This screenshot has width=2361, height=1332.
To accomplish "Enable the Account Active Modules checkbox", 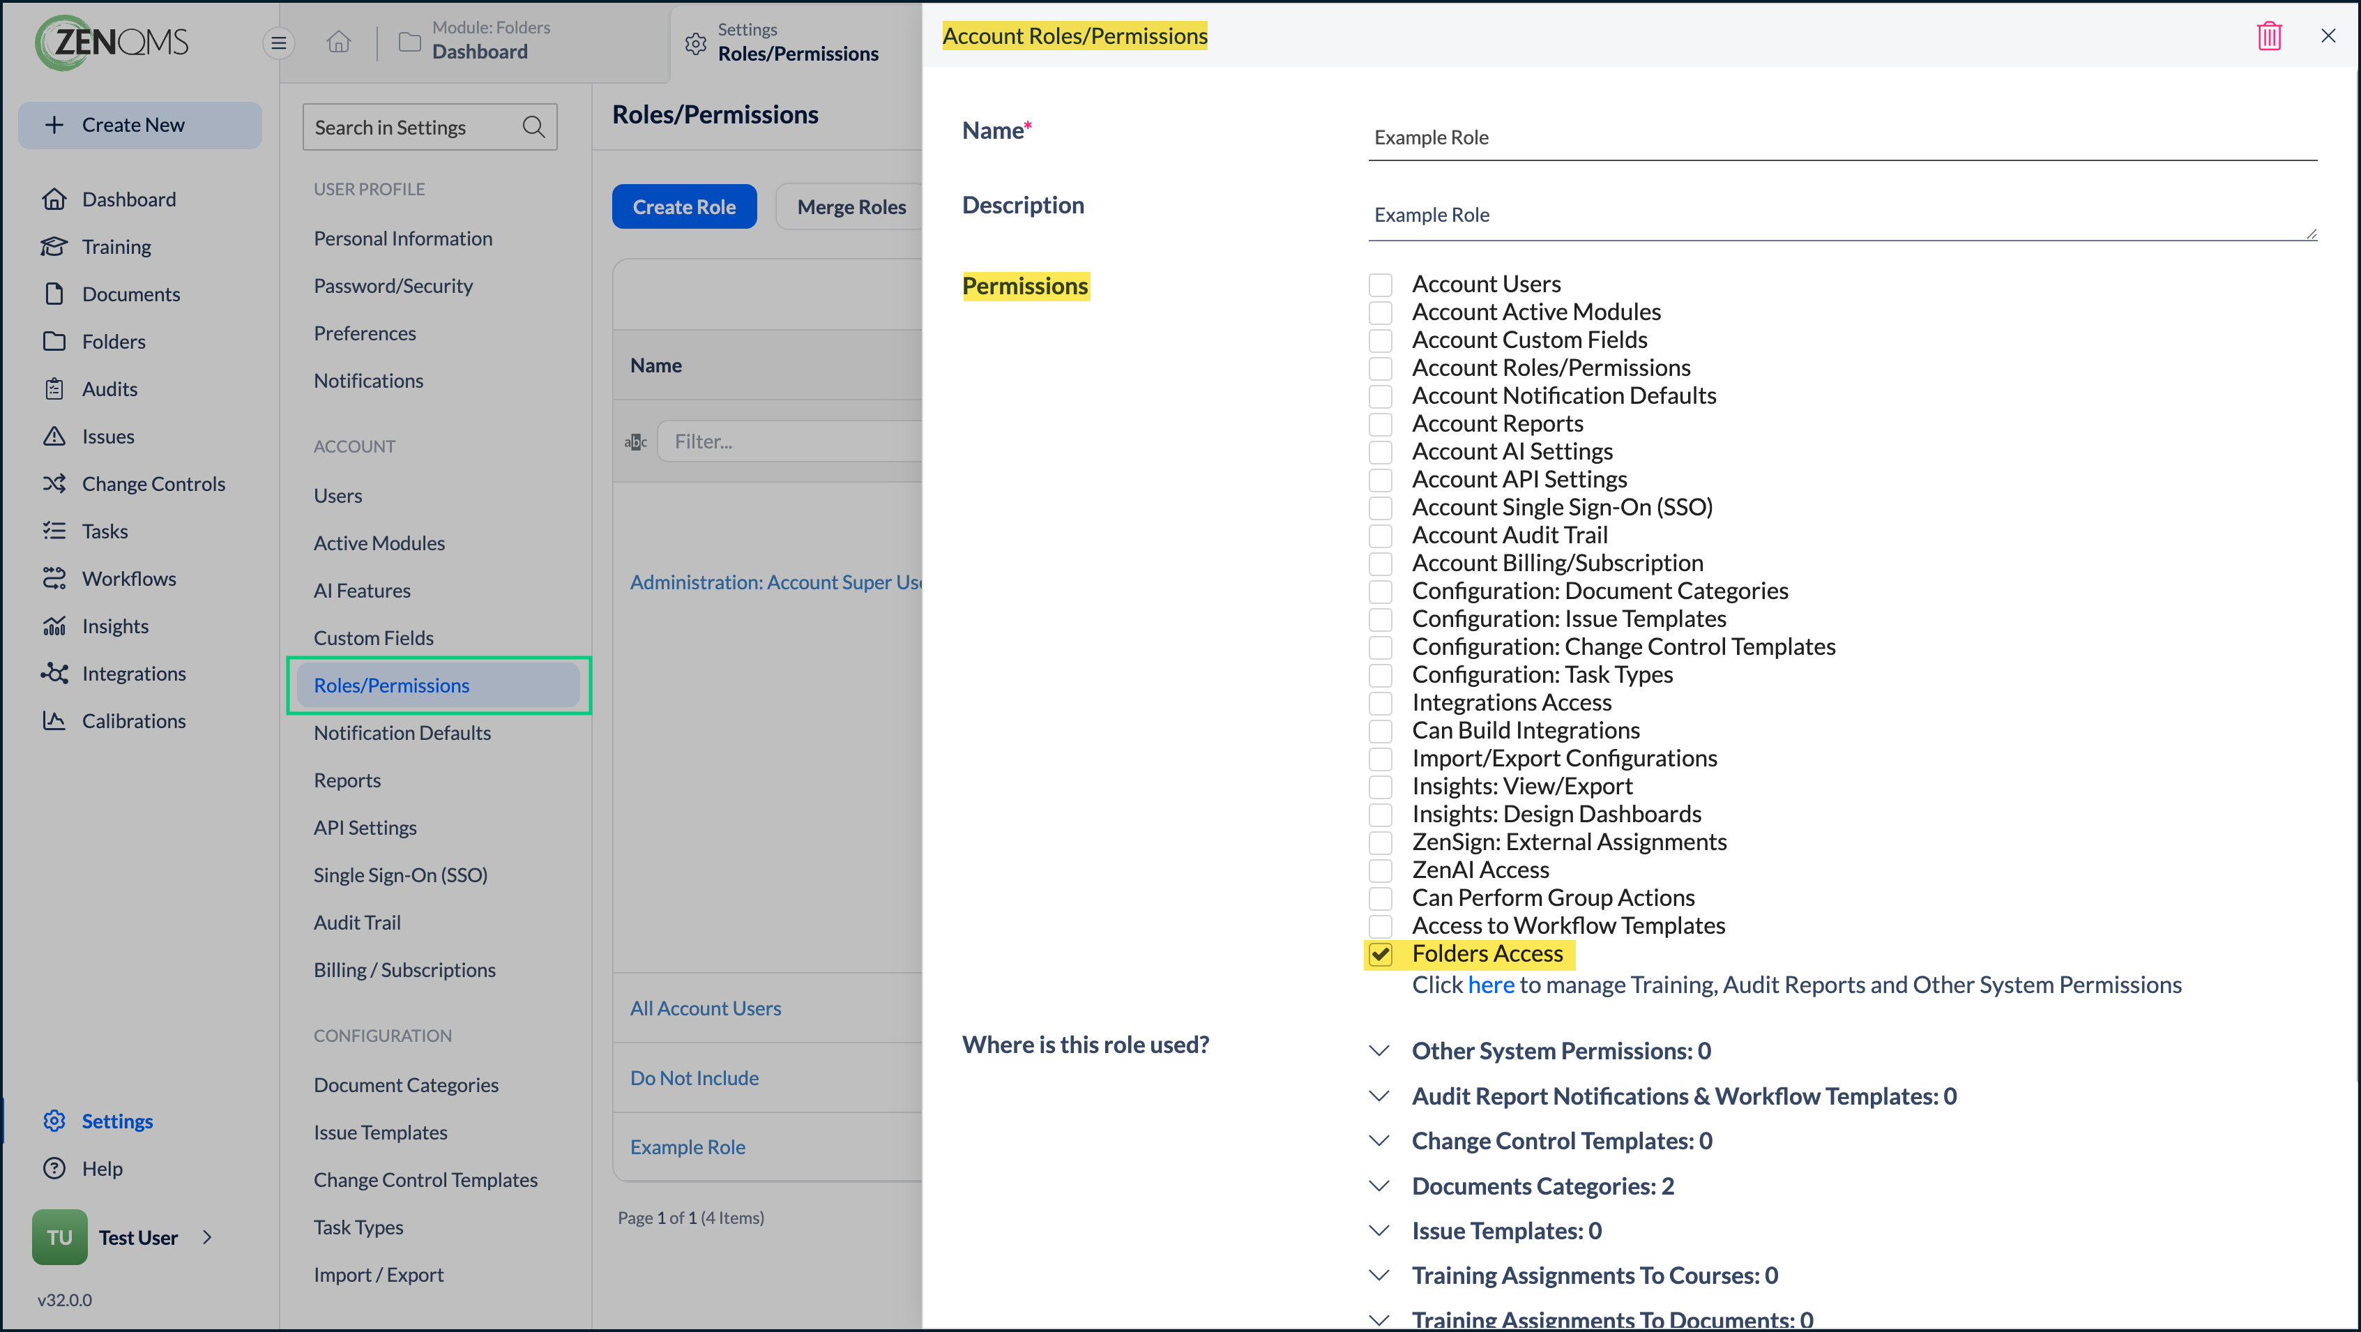I will pos(1381,312).
